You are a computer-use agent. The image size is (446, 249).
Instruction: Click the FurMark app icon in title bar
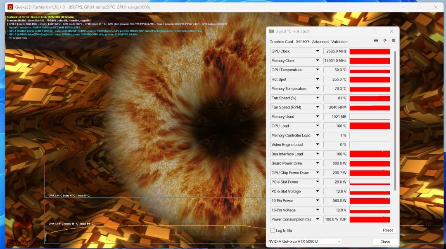[x=10, y=7]
